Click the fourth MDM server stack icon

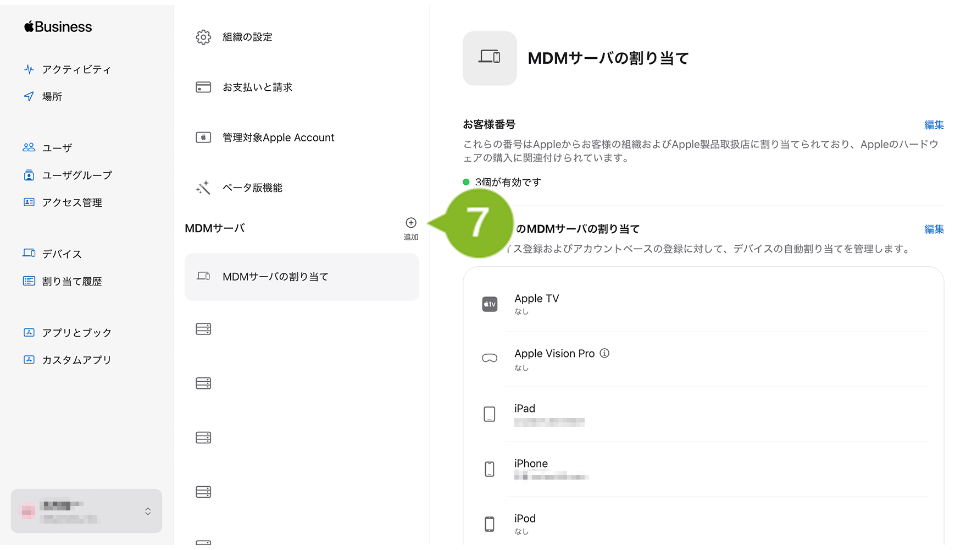click(x=203, y=492)
